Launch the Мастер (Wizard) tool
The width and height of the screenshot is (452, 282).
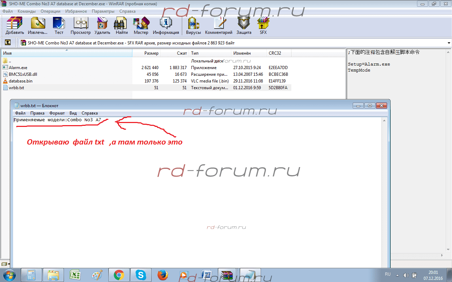(x=141, y=25)
